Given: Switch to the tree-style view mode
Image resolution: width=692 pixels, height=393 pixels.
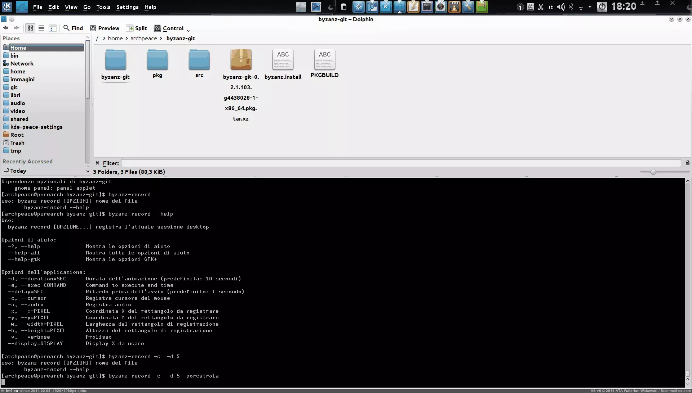Looking at the screenshot, I should click(53, 28).
